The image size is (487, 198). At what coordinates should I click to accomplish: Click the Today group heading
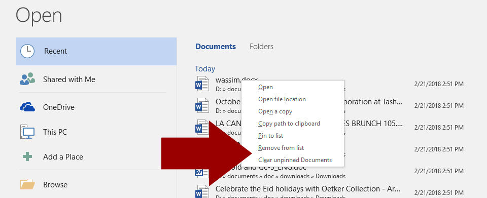[205, 69]
